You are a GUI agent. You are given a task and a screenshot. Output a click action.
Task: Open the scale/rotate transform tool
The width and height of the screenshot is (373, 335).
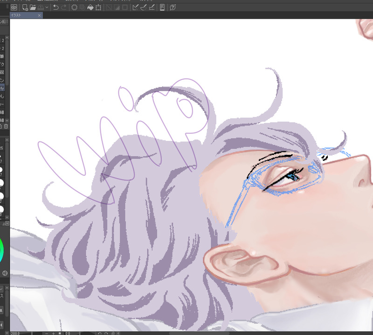coord(98,7)
